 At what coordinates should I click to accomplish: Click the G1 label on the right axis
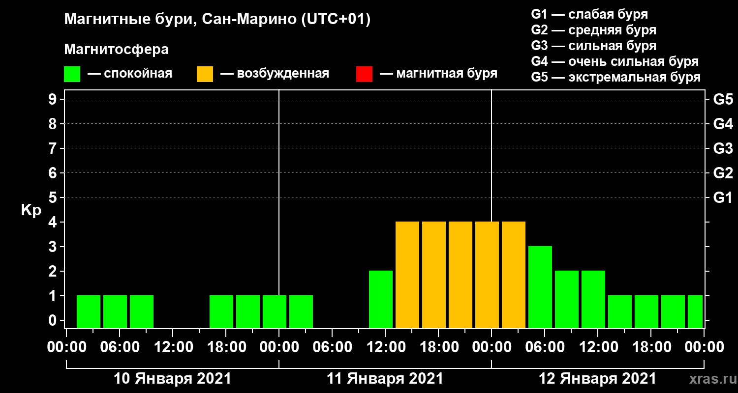[723, 197]
